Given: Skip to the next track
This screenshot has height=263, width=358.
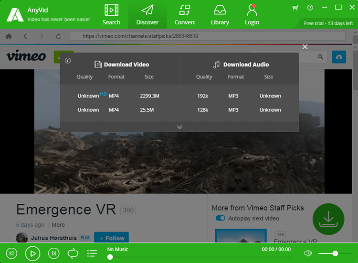Looking at the screenshot, I should [x=54, y=253].
